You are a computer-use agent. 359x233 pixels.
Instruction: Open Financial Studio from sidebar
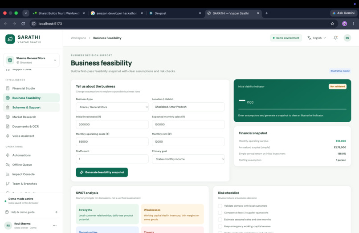click(x=31, y=88)
